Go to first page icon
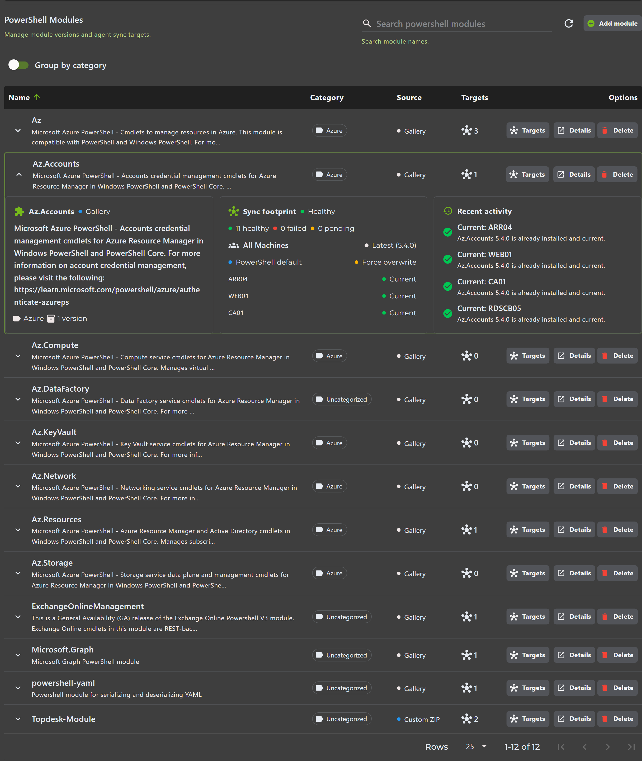This screenshot has height=761, width=642. (561, 747)
